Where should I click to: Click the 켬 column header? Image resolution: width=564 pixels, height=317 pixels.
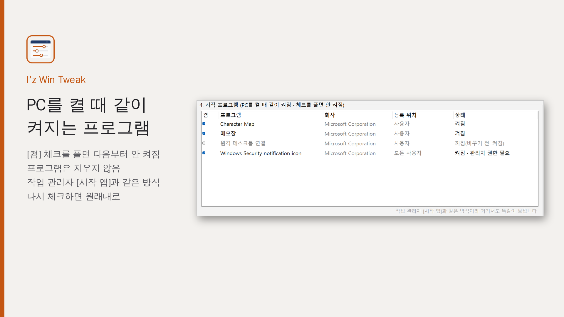click(x=206, y=115)
